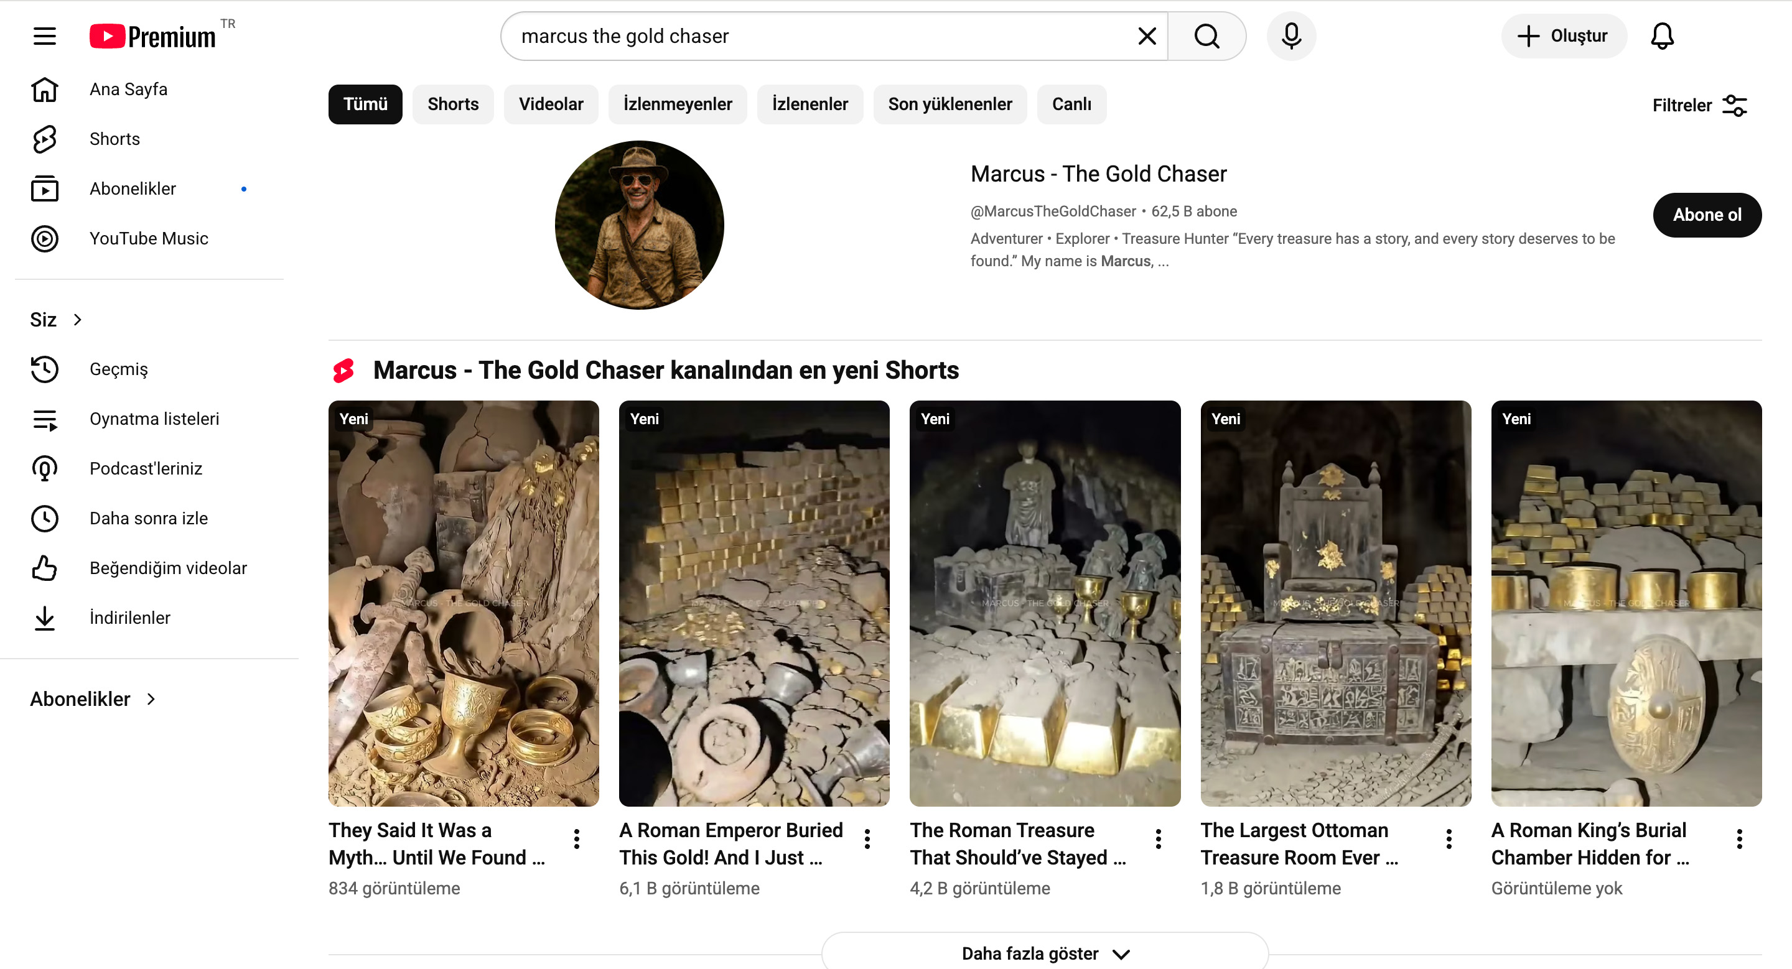This screenshot has height=969, width=1792.
Task: Expand the Siz section chevron
Action: (x=77, y=319)
